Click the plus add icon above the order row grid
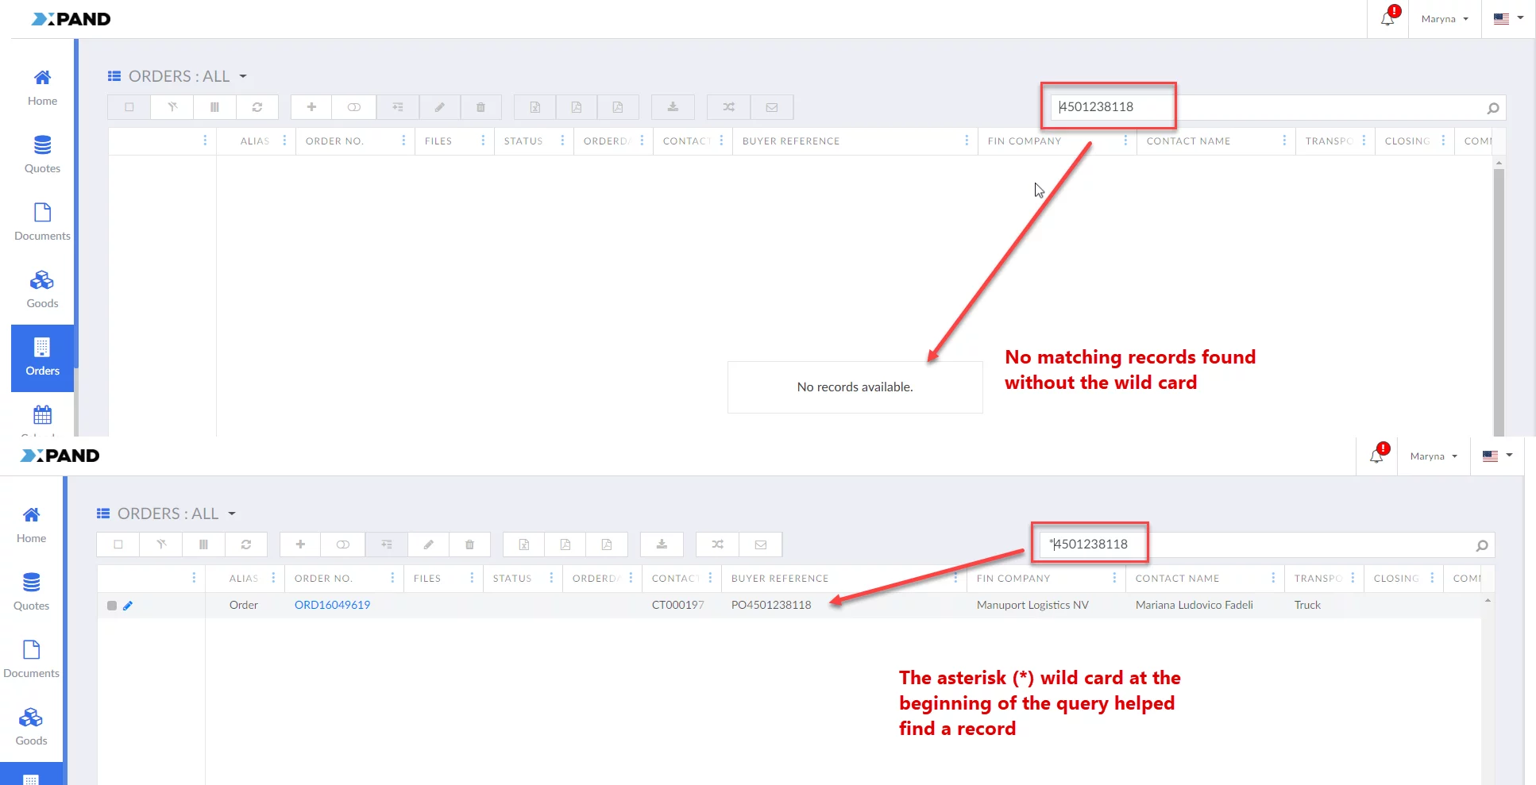The width and height of the screenshot is (1536, 785). pos(300,544)
